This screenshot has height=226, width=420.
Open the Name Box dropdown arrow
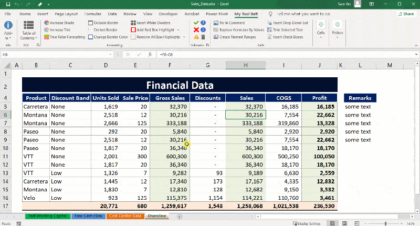(x=110, y=55)
